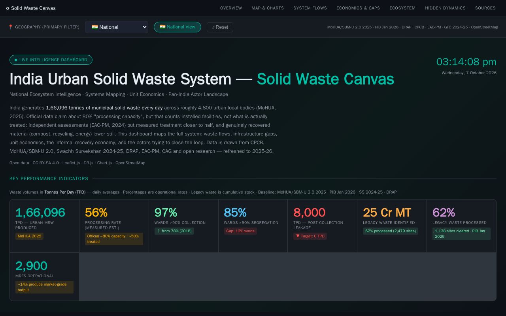Reset the geography filter
The width and height of the screenshot is (506, 316).
click(x=220, y=27)
